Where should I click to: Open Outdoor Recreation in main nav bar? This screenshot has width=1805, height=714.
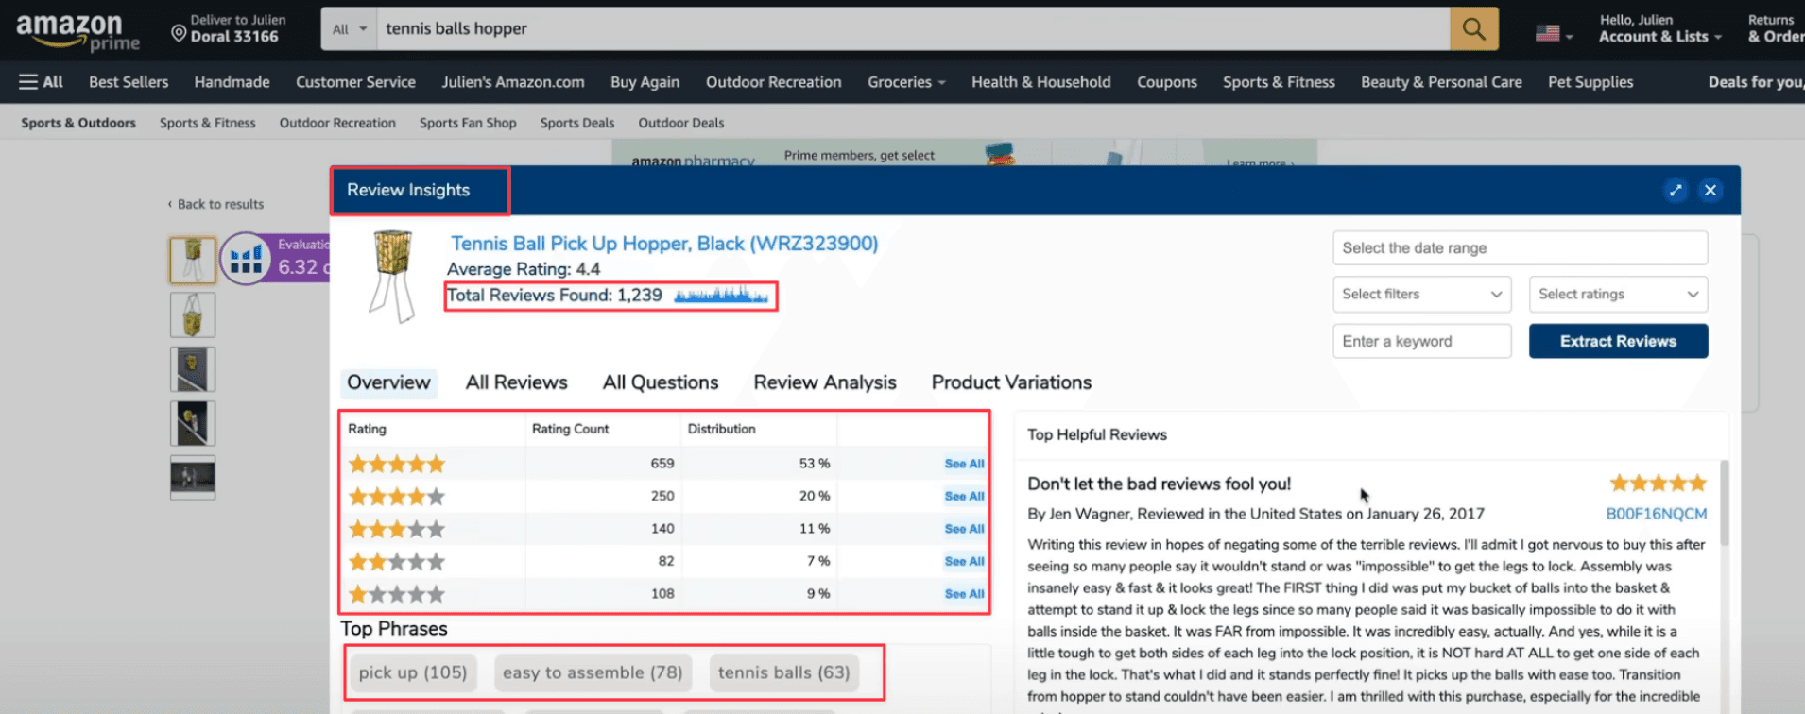[x=773, y=82]
